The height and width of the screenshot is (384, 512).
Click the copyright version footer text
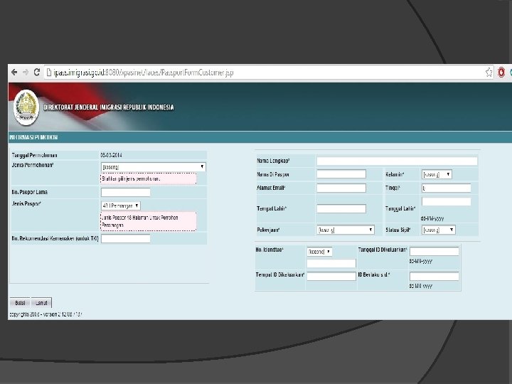pyautogui.click(x=46, y=314)
